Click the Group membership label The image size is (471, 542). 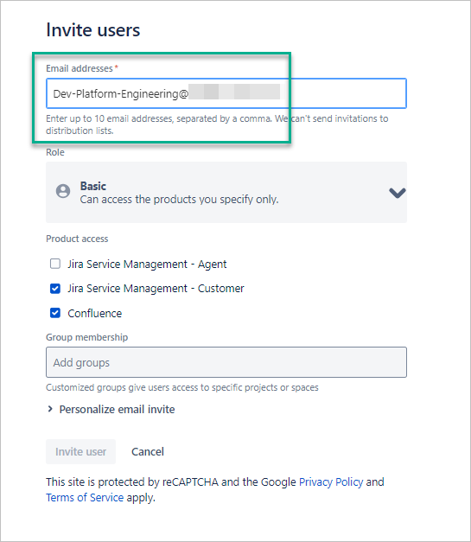click(87, 337)
